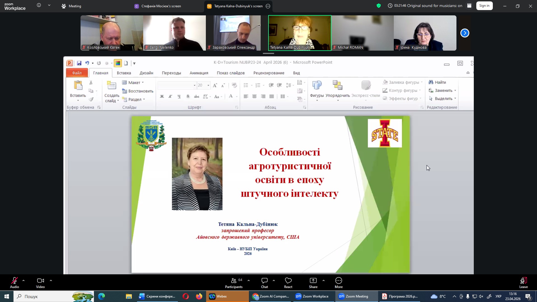Expand video options caret next to Video
The height and width of the screenshot is (302, 537).
pos(51,280)
